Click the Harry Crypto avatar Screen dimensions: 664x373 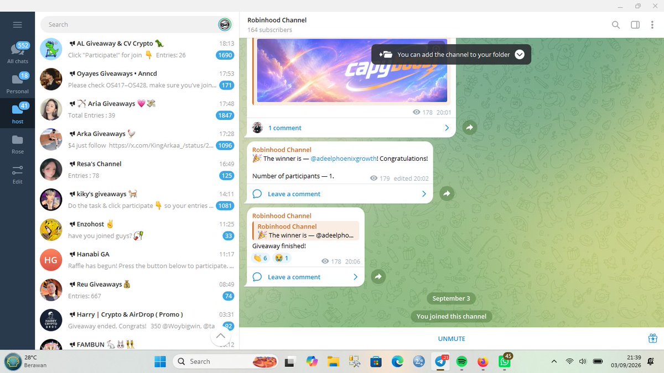click(x=51, y=320)
